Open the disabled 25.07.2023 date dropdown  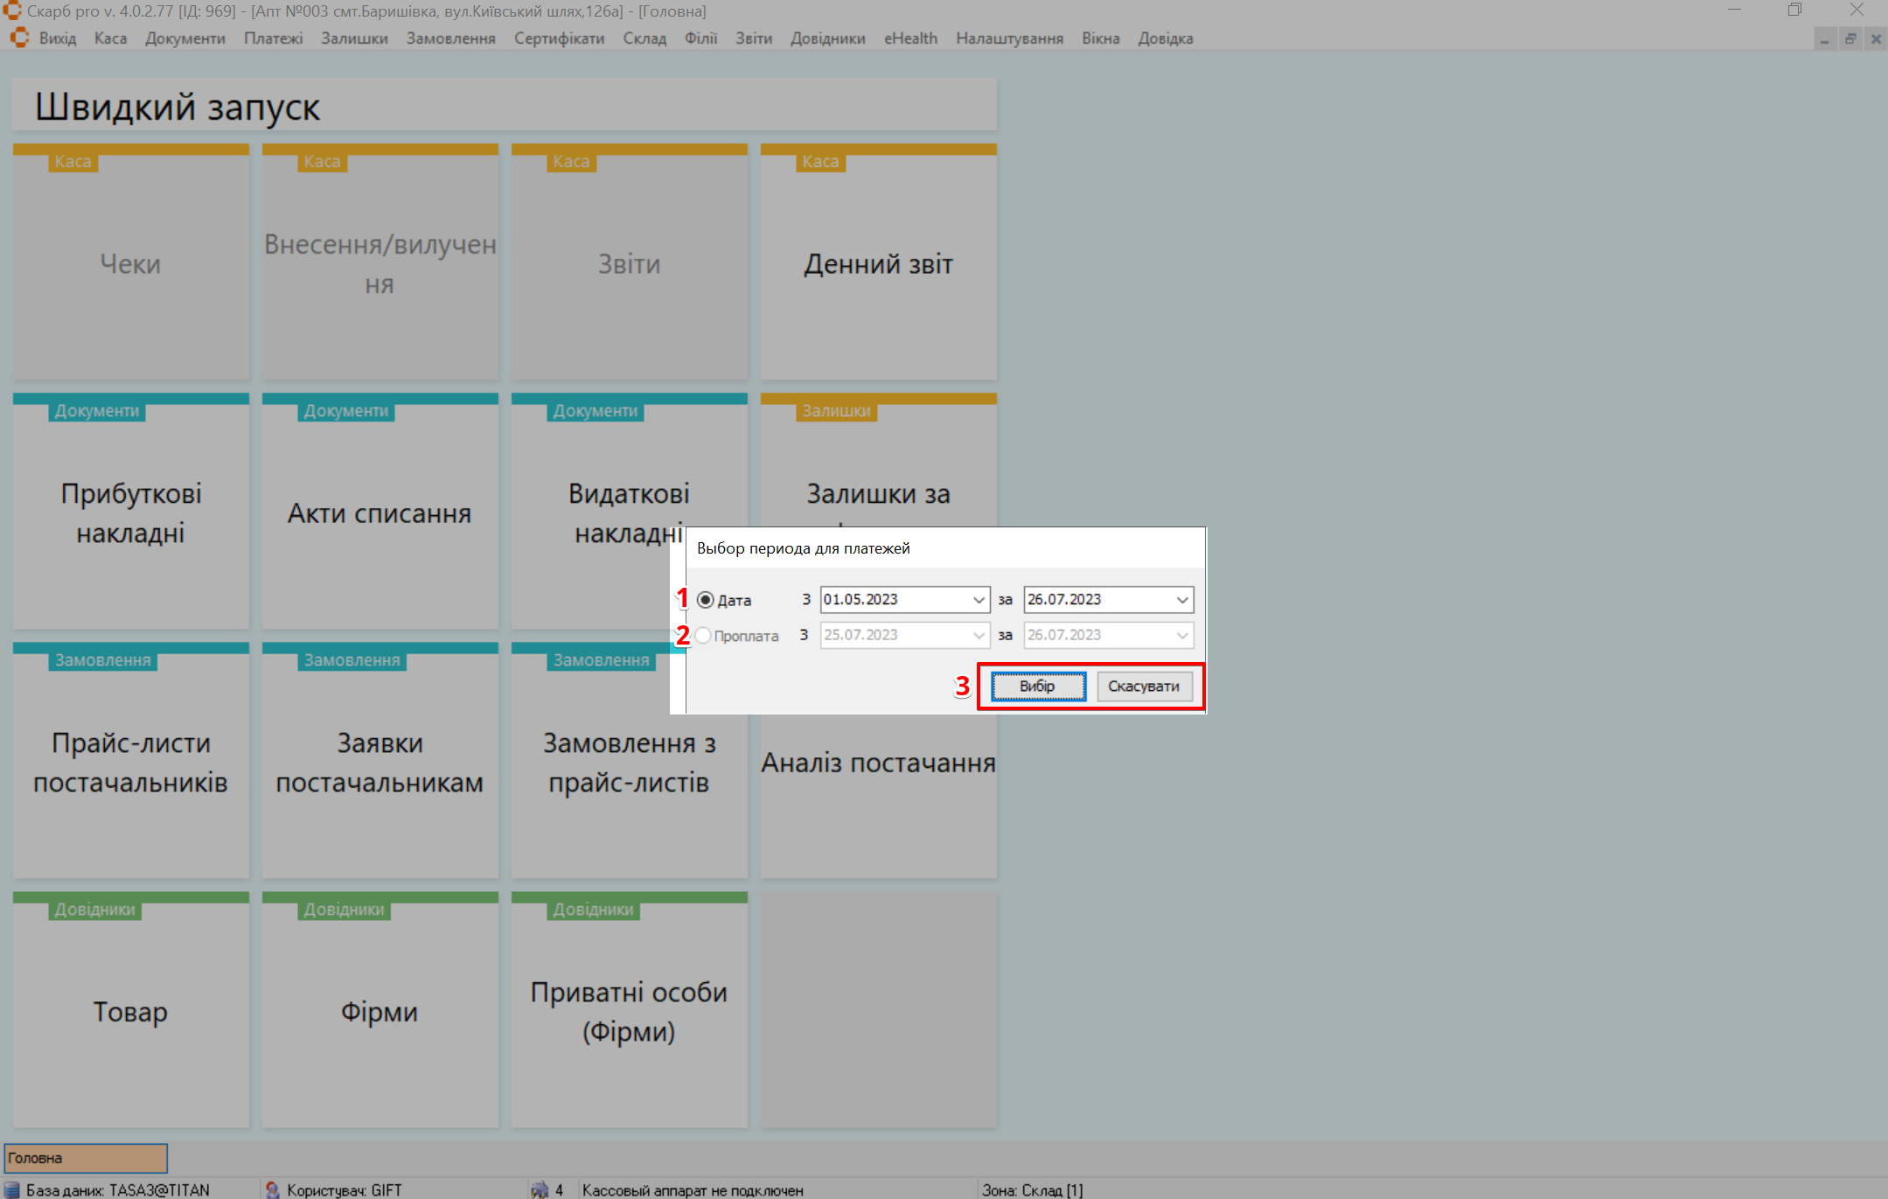[x=979, y=636]
